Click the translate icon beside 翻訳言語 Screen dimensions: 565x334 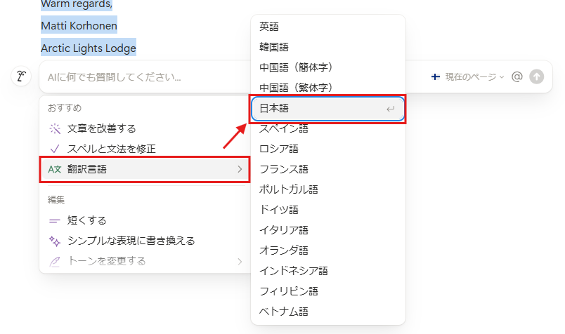point(55,169)
